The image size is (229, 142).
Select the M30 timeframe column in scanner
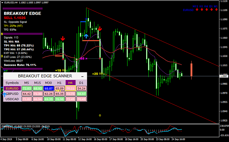tap(48, 83)
